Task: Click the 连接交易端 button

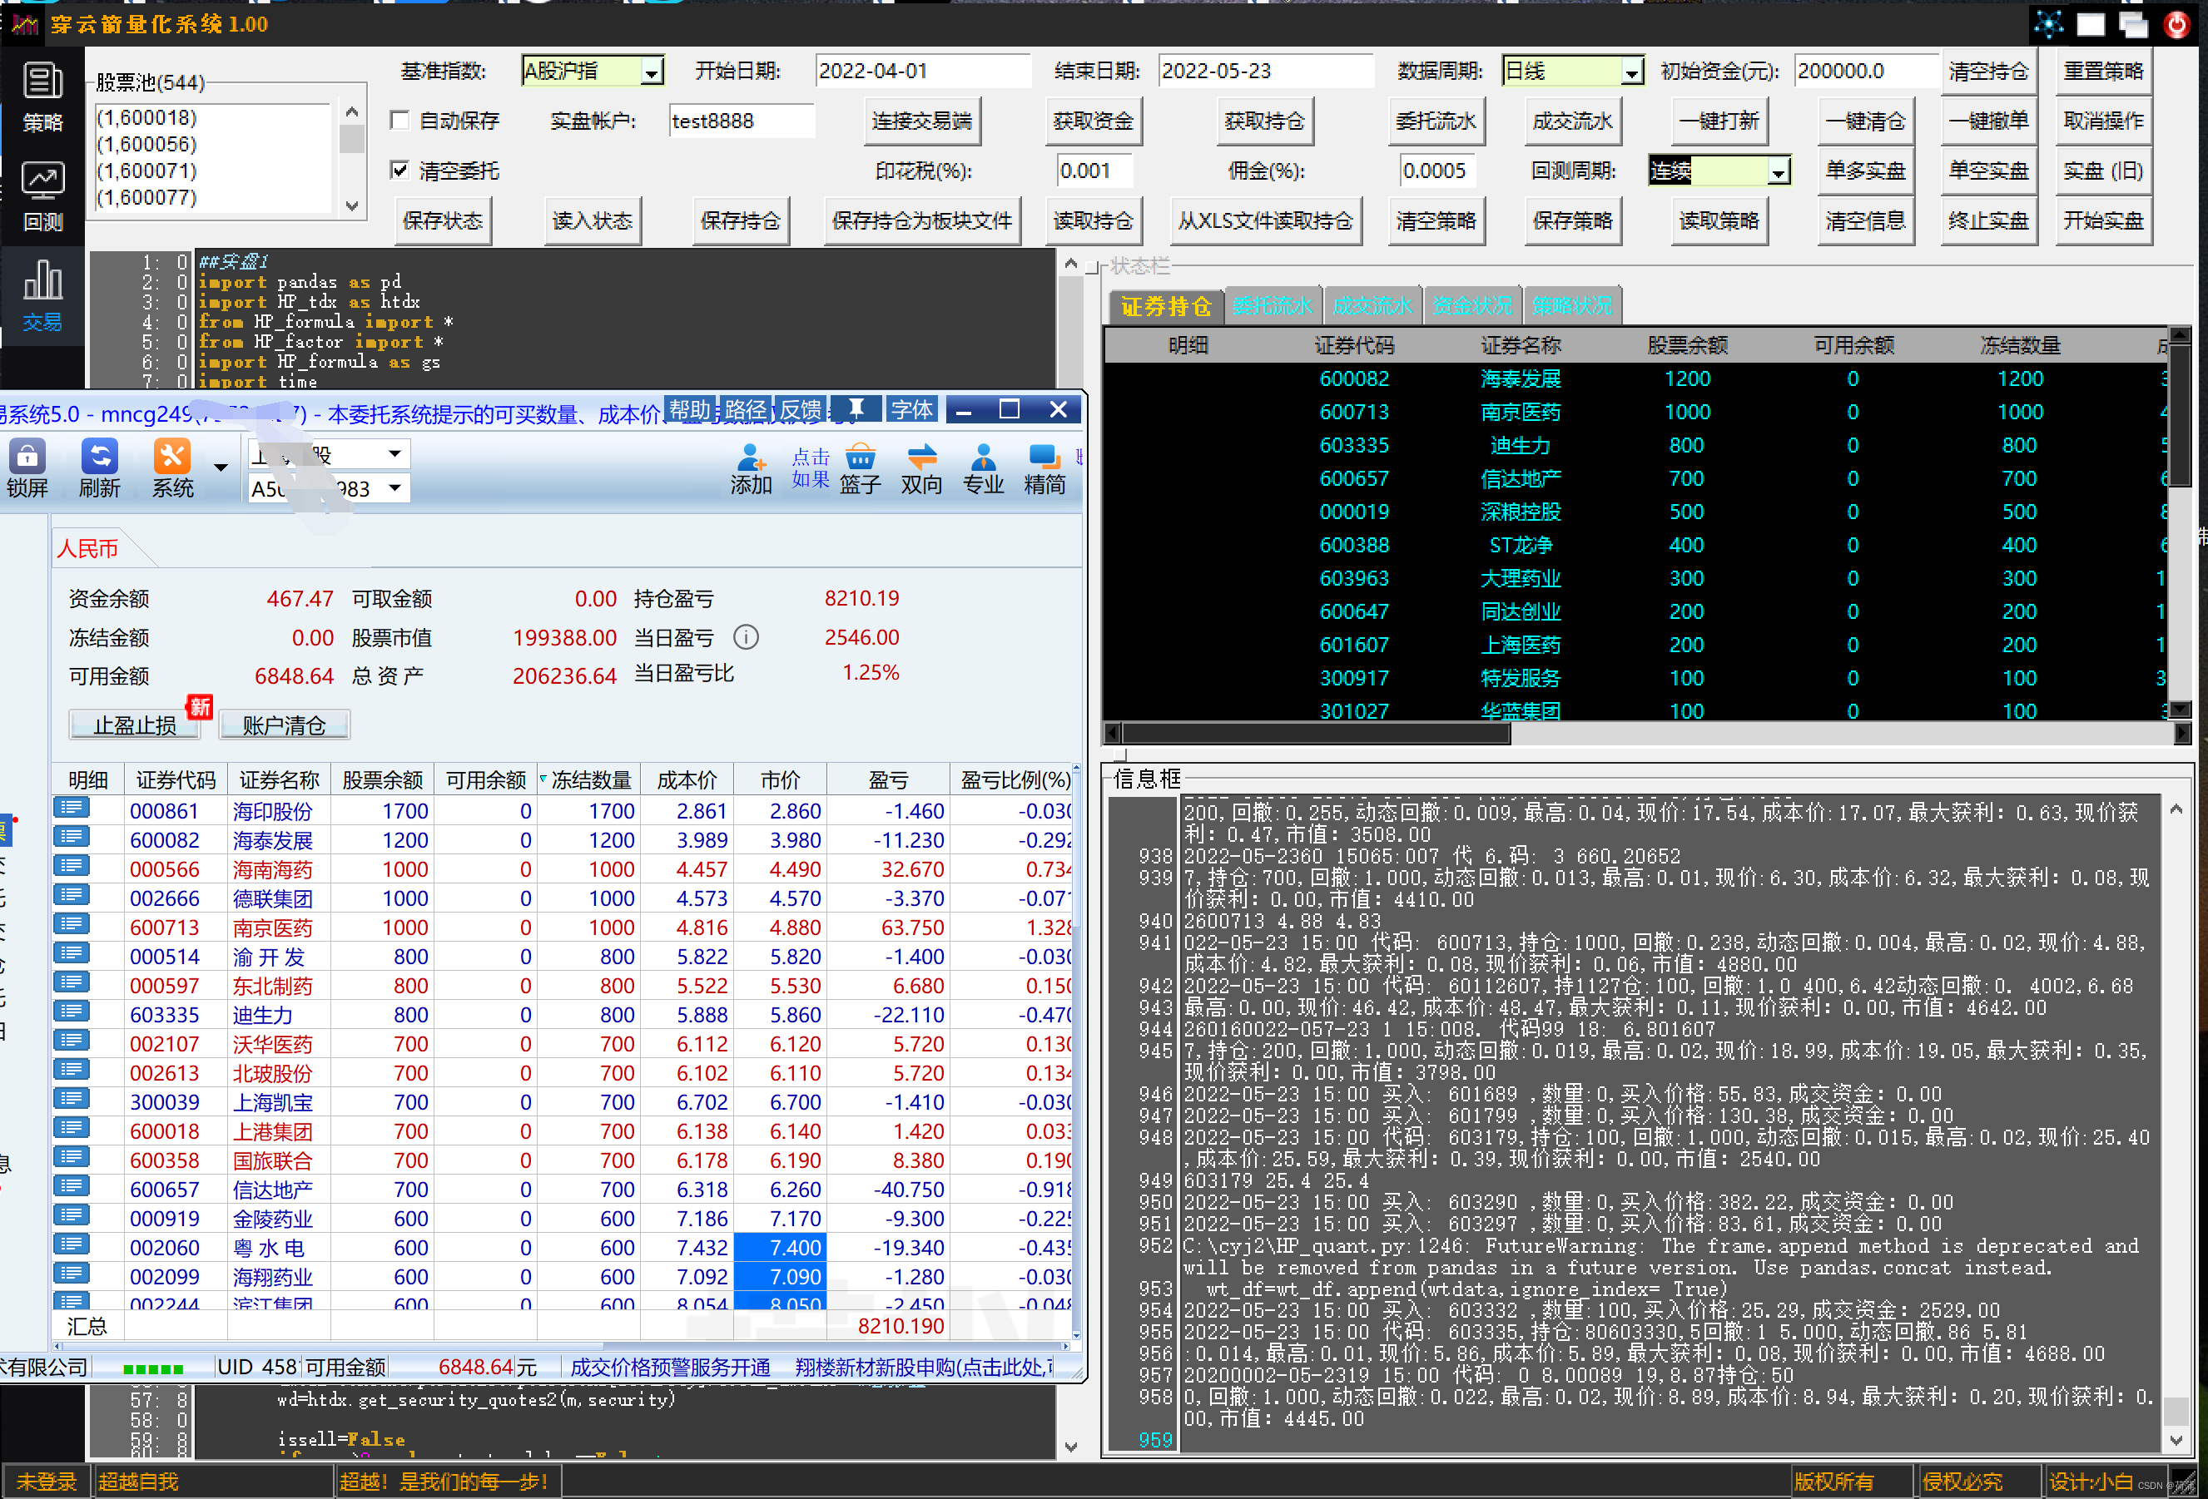Action: click(x=921, y=121)
